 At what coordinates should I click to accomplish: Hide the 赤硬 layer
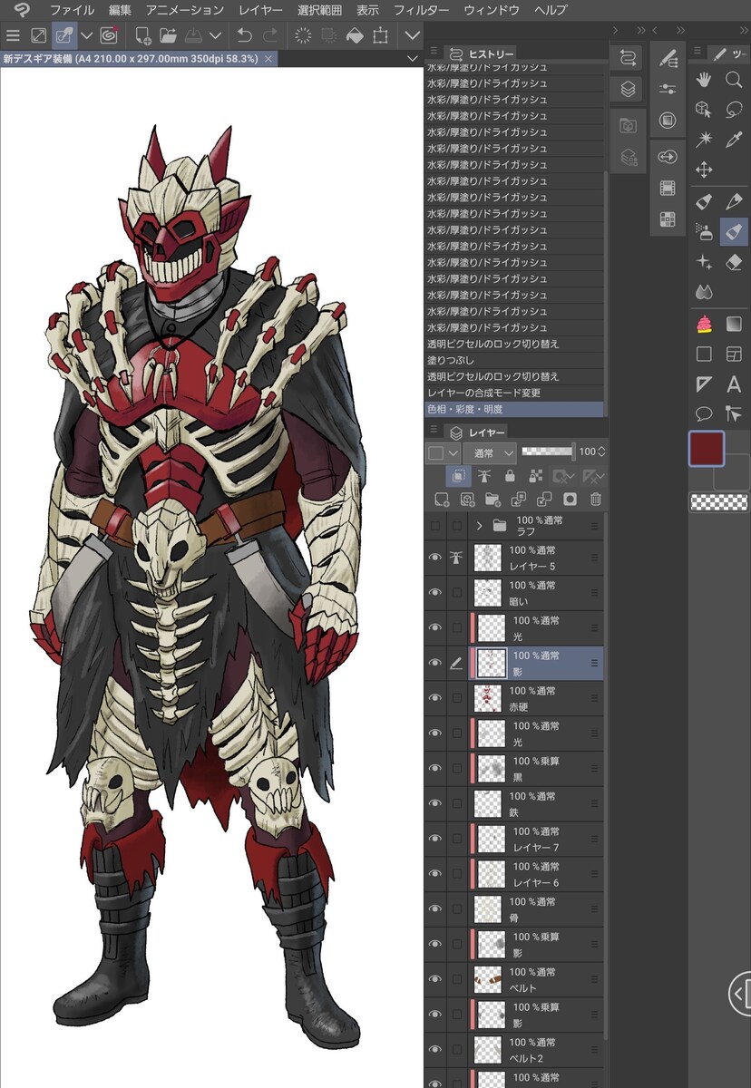tap(435, 698)
